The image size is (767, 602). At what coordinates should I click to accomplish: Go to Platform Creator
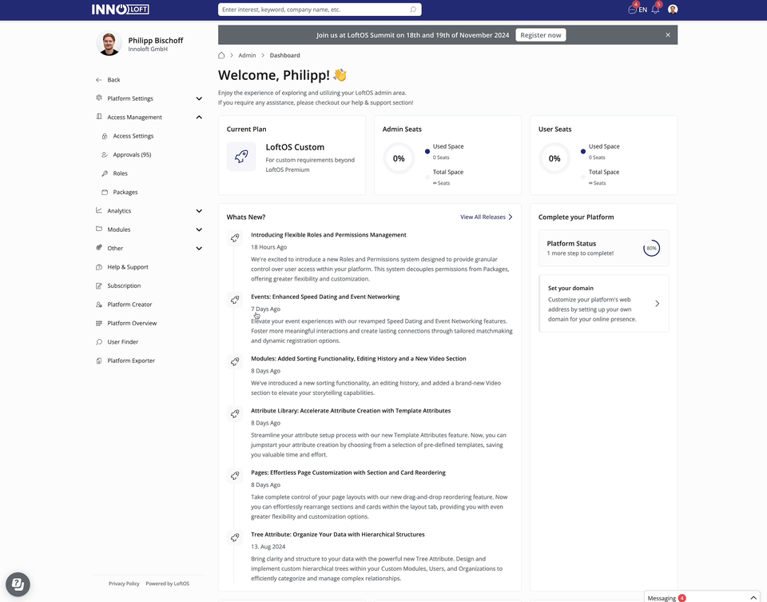129,305
